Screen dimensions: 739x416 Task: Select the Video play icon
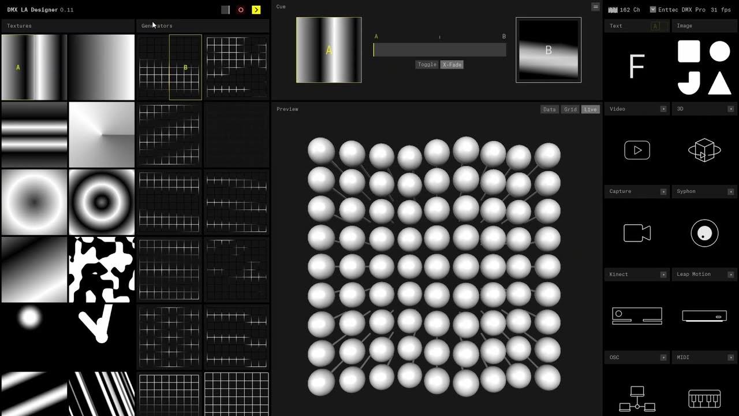pos(637,150)
